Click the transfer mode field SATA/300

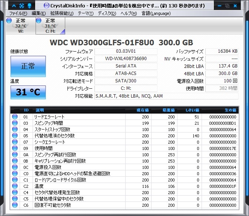[126, 81]
